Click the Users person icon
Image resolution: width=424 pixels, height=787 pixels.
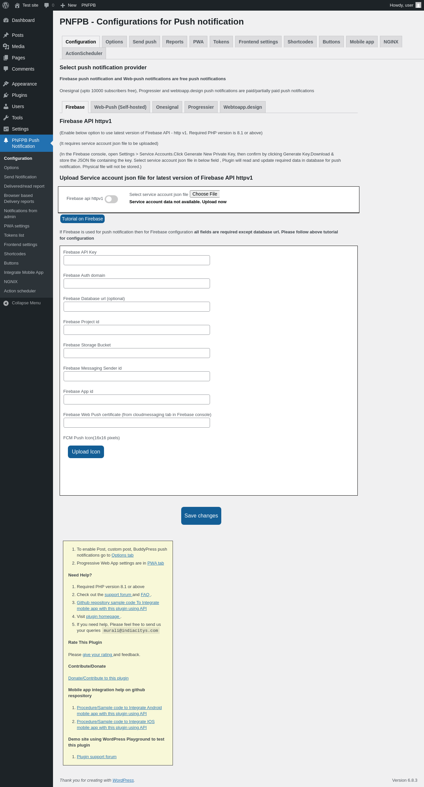pyautogui.click(x=6, y=106)
